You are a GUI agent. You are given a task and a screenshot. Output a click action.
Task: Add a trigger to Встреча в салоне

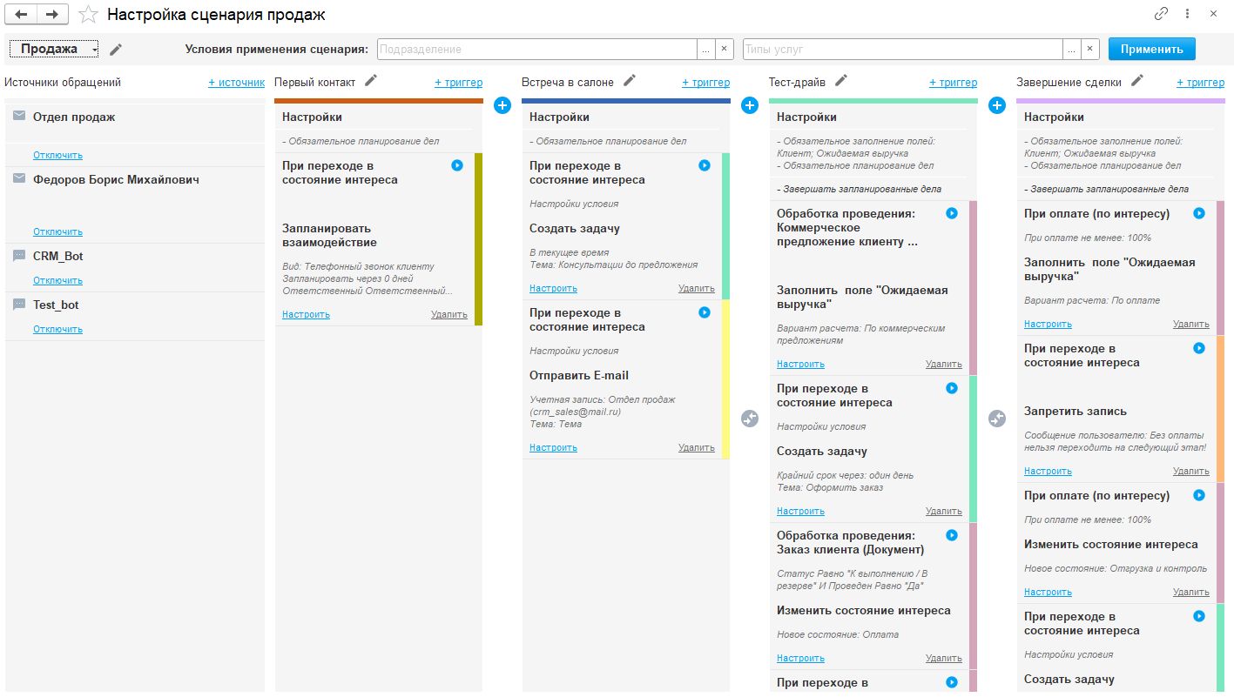(705, 83)
